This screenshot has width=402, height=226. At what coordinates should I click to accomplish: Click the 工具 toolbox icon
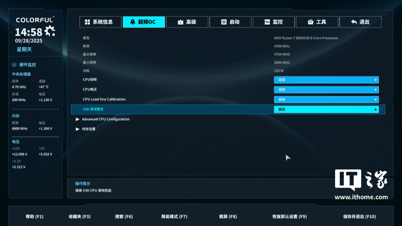click(x=311, y=22)
